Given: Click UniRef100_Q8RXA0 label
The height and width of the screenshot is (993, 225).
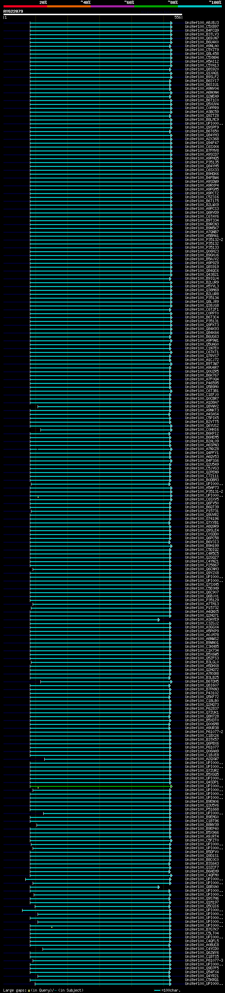Looking at the screenshot, I should [x=202, y=887].
